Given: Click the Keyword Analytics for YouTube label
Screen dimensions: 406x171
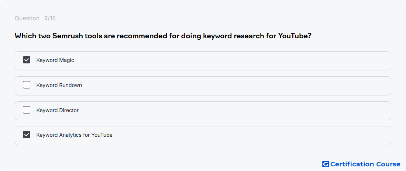Looking at the screenshot, I should (x=74, y=135).
